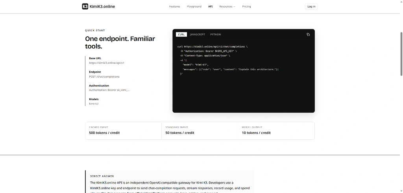Click the 'Authorization: Bearer sk_kimi_...' text
Viewport: 403px width, 193px height.
pyautogui.click(x=109, y=90)
